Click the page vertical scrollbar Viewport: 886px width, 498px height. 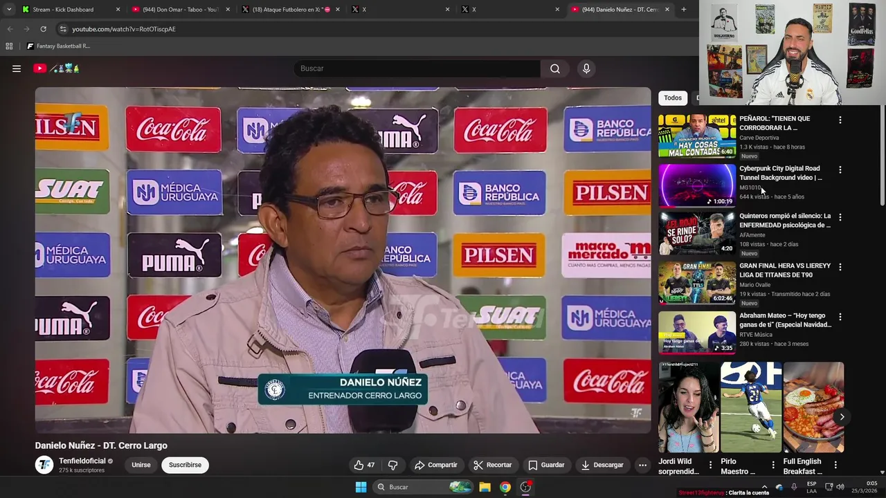pyautogui.click(x=882, y=156)
